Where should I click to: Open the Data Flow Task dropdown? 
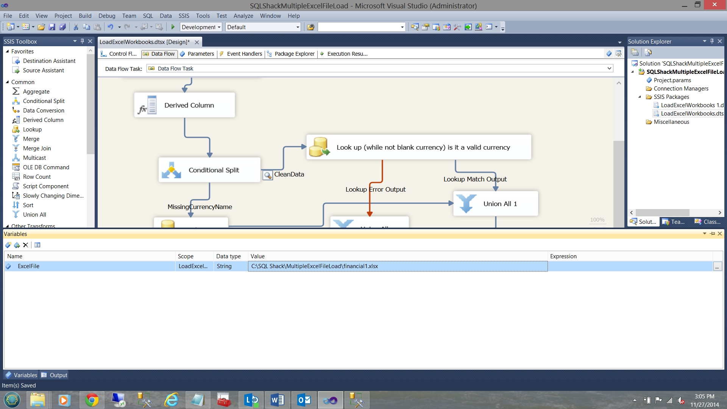coord(609,68)
